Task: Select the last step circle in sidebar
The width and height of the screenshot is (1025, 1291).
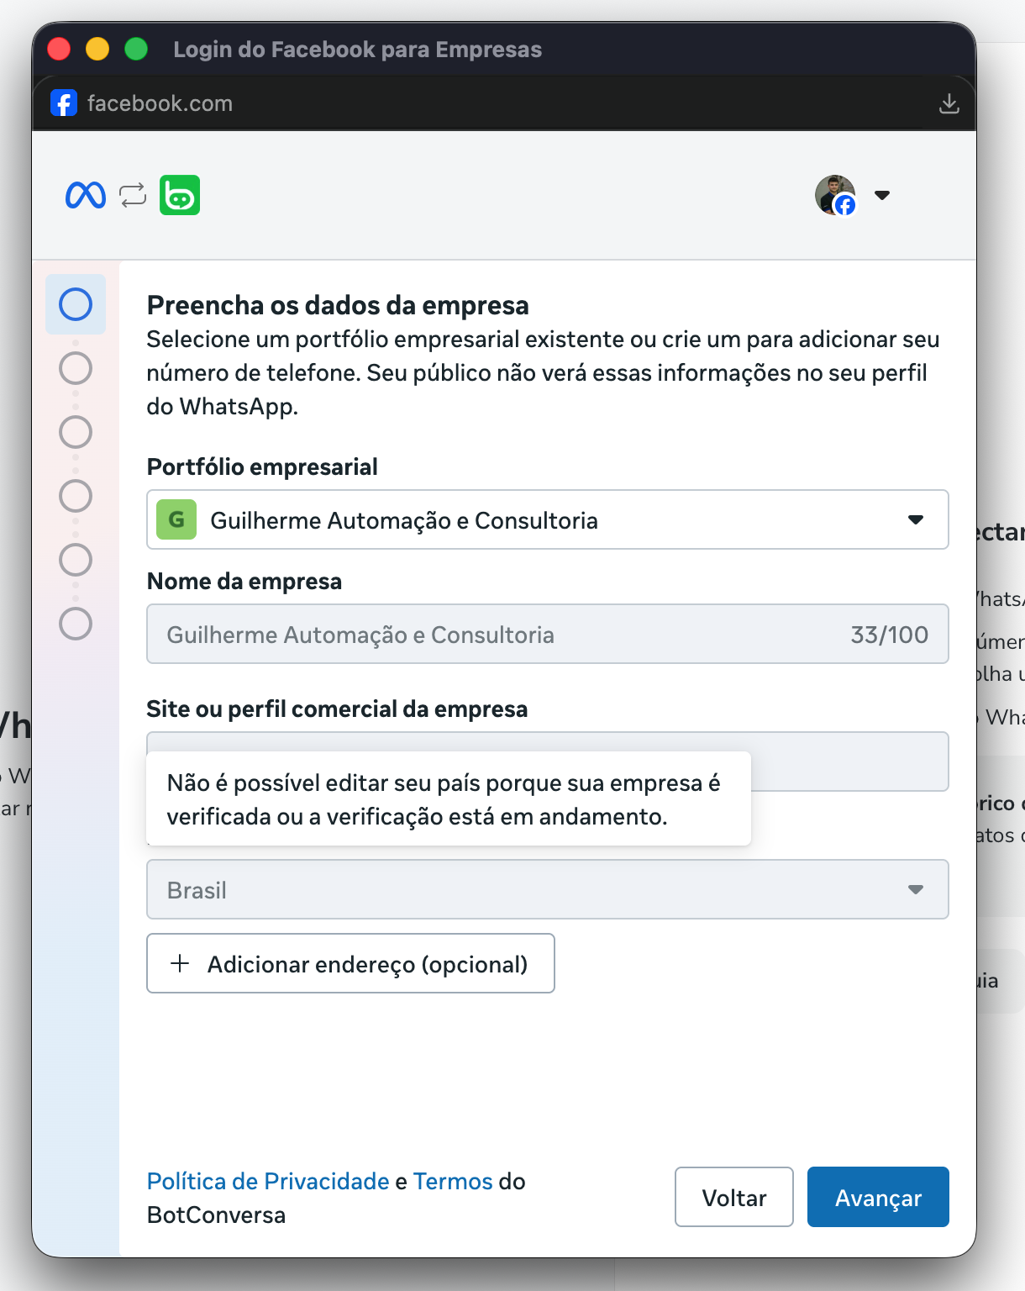Action: (76, 624)
